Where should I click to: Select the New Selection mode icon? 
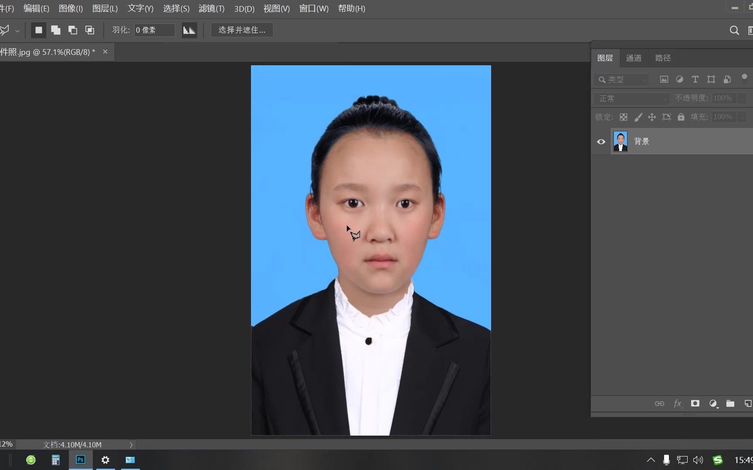coord(38,30)
